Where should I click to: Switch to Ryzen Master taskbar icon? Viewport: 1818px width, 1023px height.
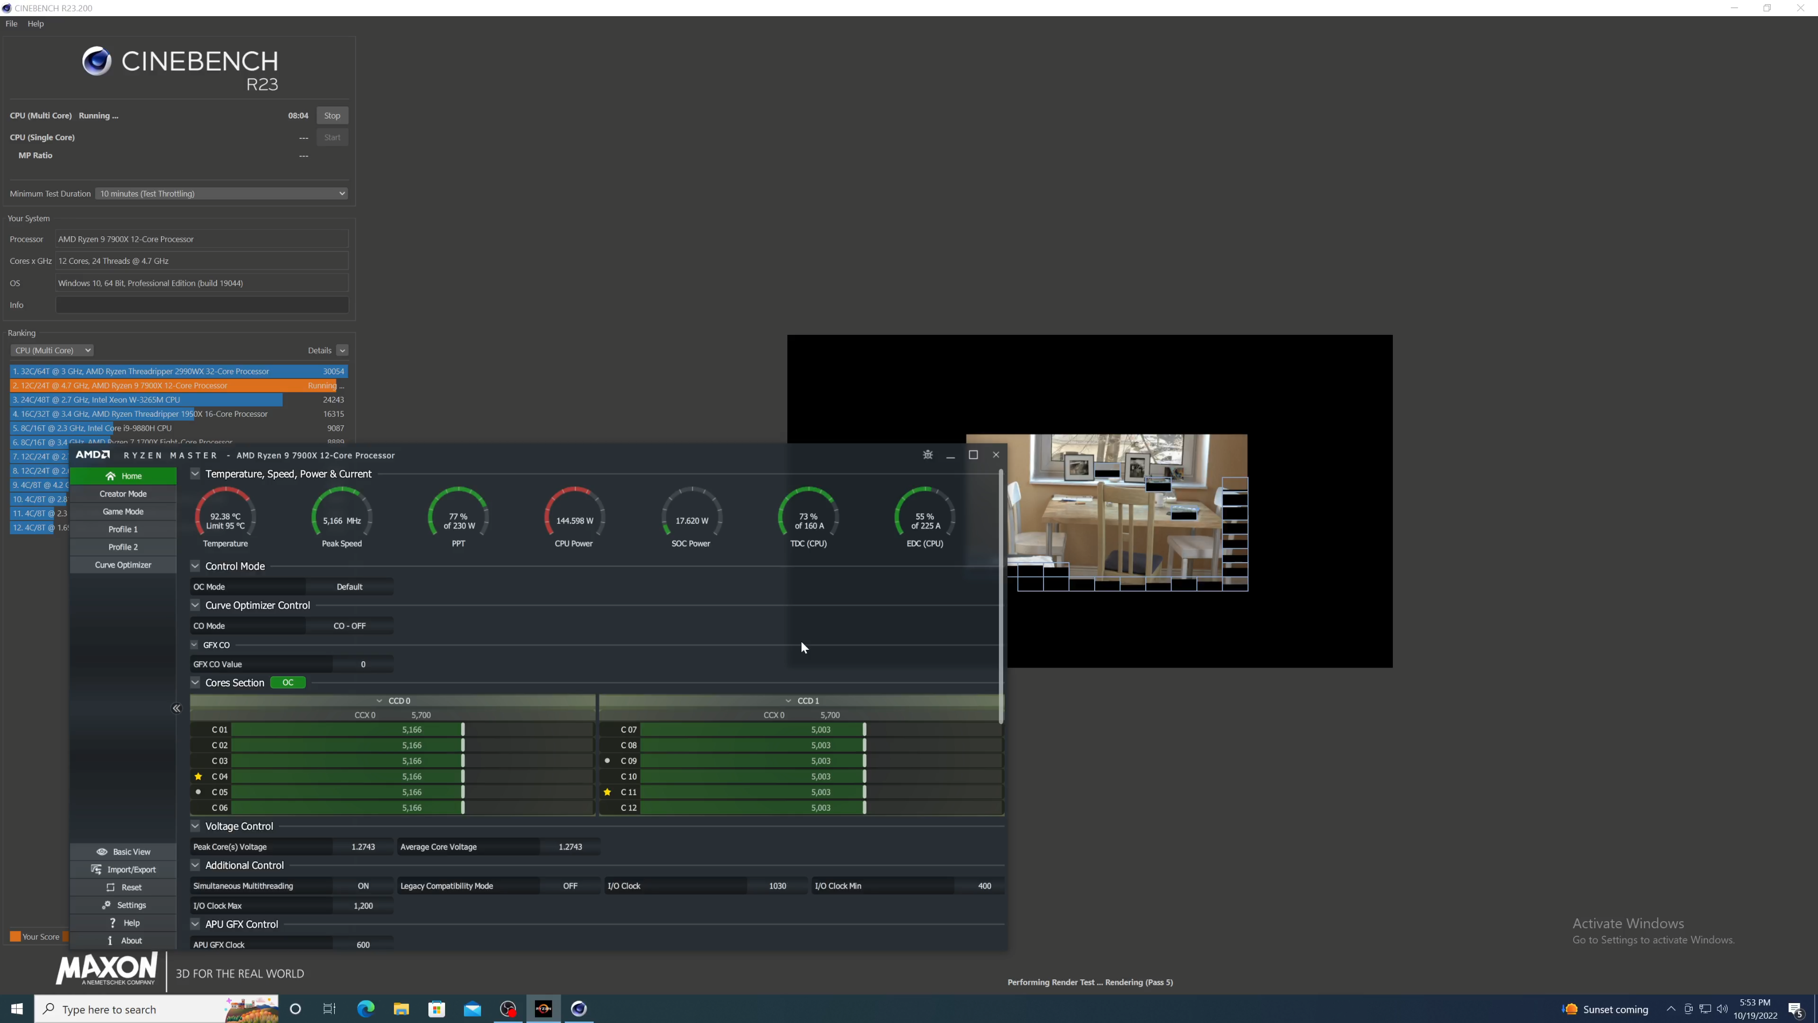(544, 1009)
